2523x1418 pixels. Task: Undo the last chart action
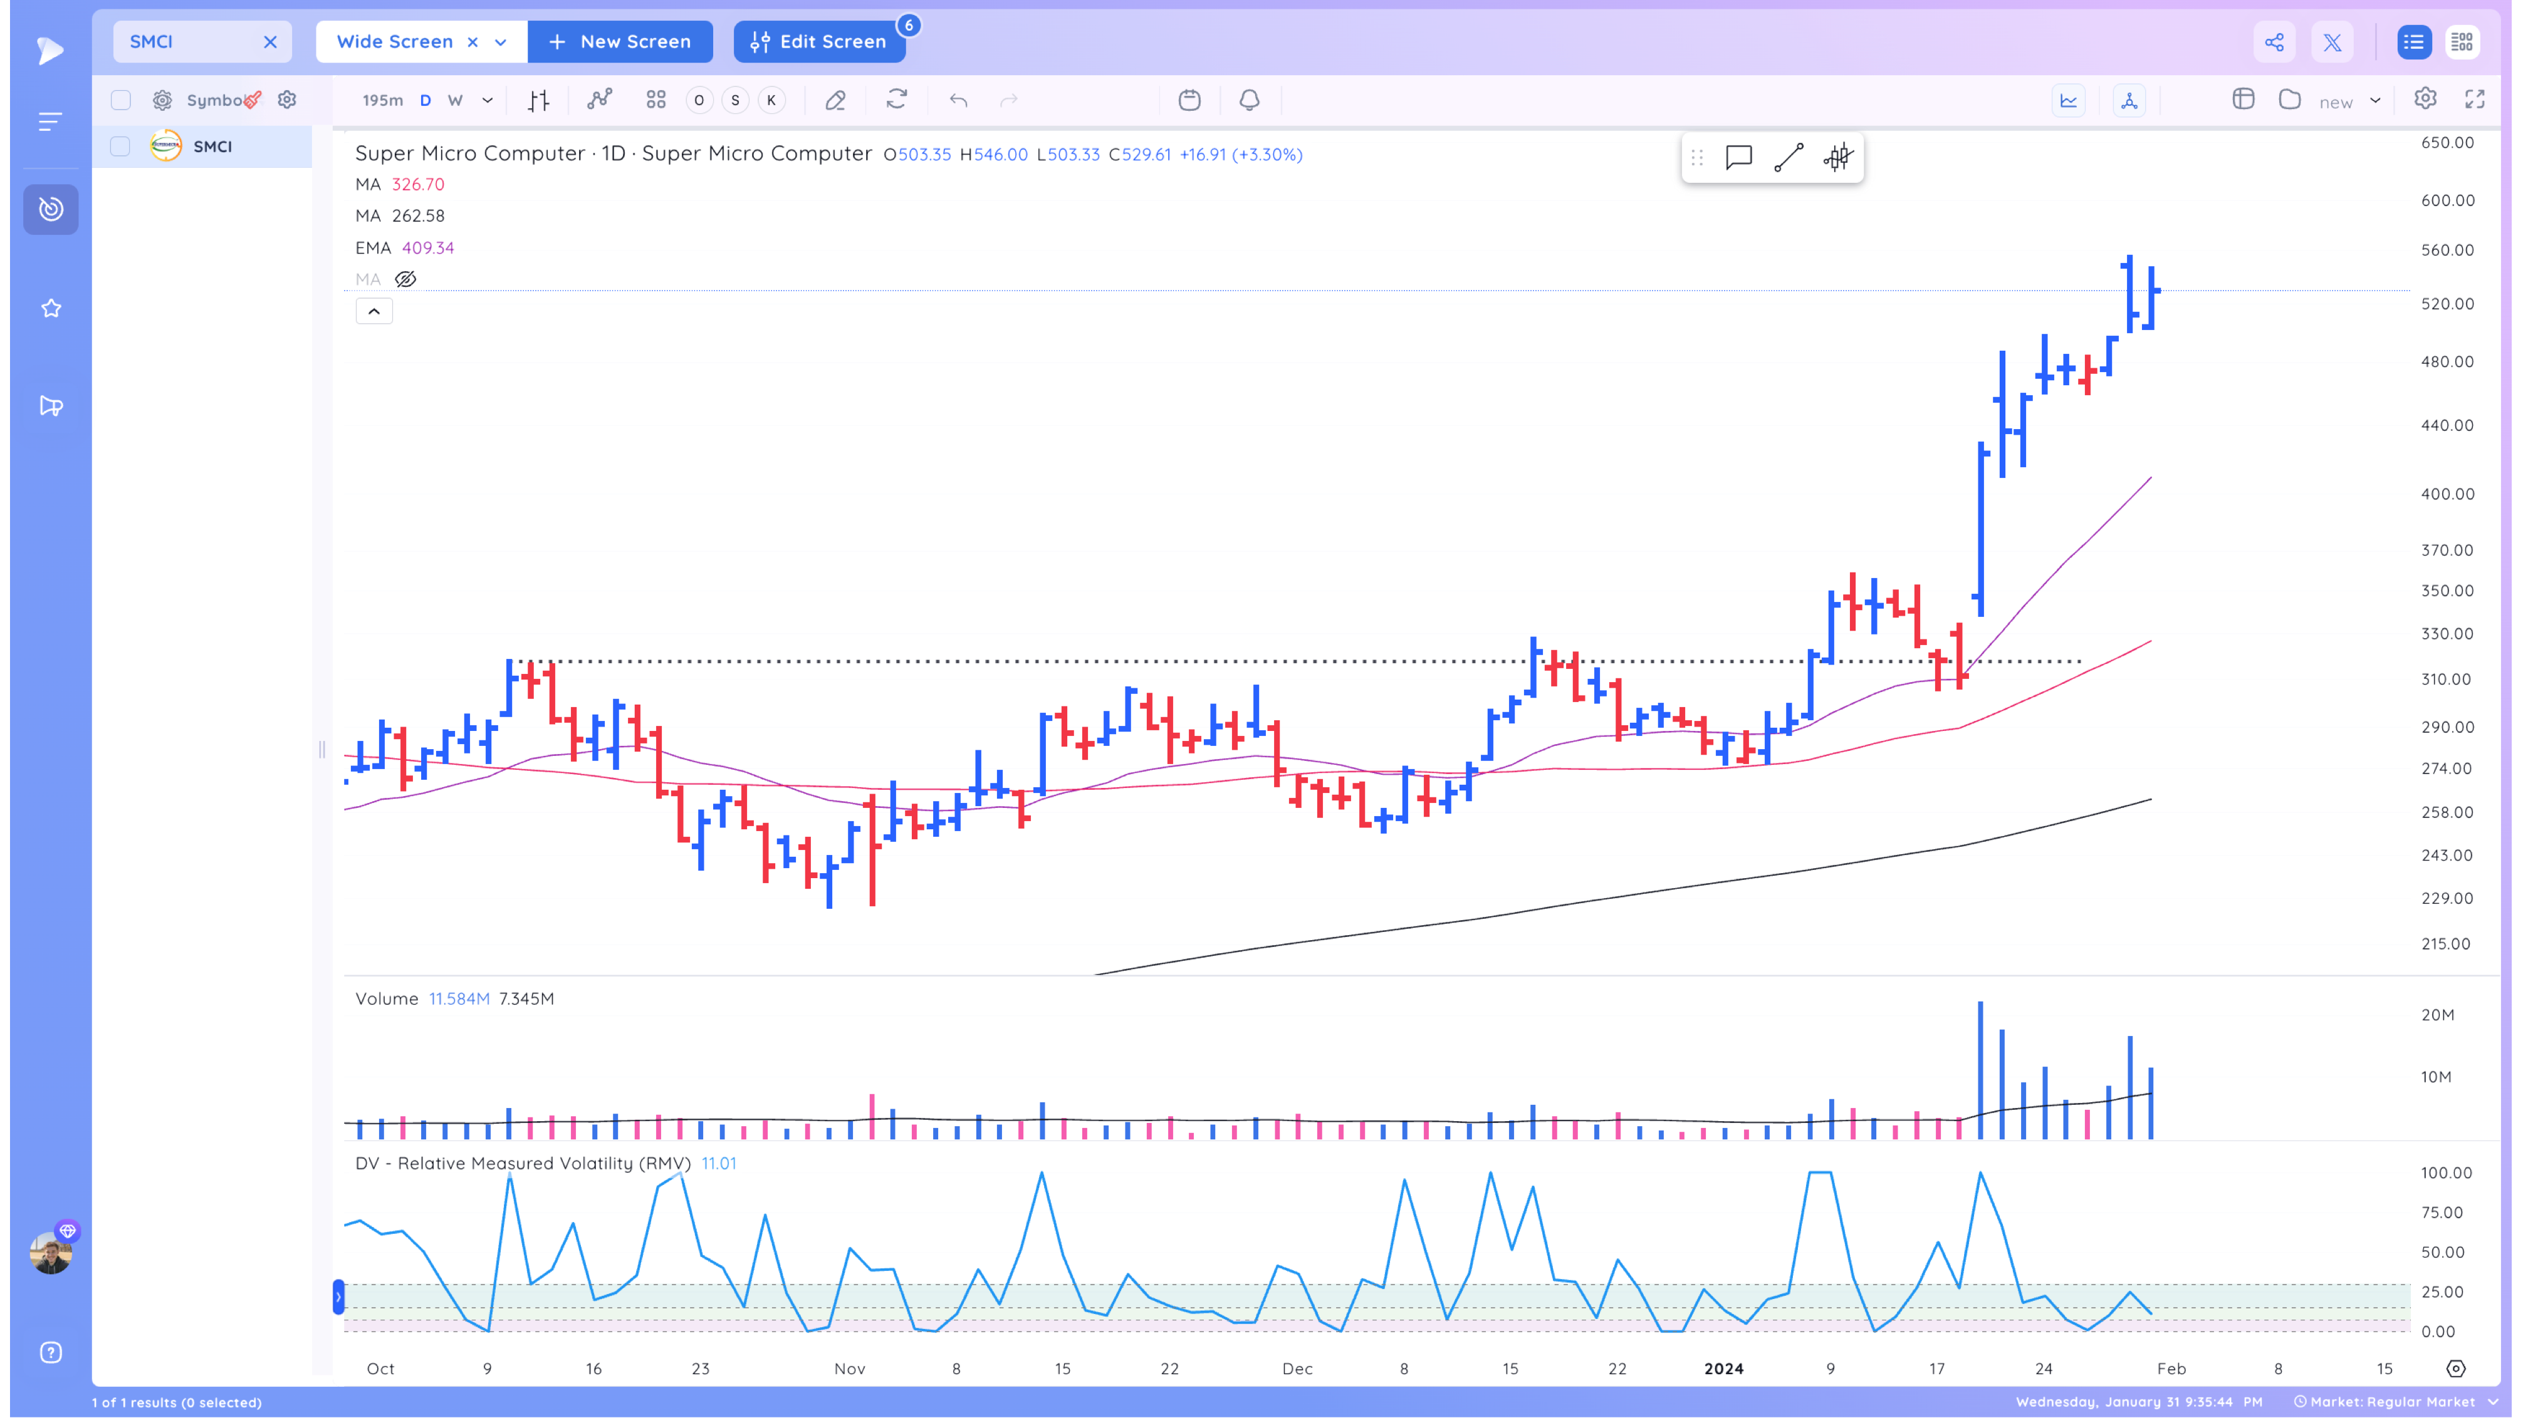click(x=959, y=100)
